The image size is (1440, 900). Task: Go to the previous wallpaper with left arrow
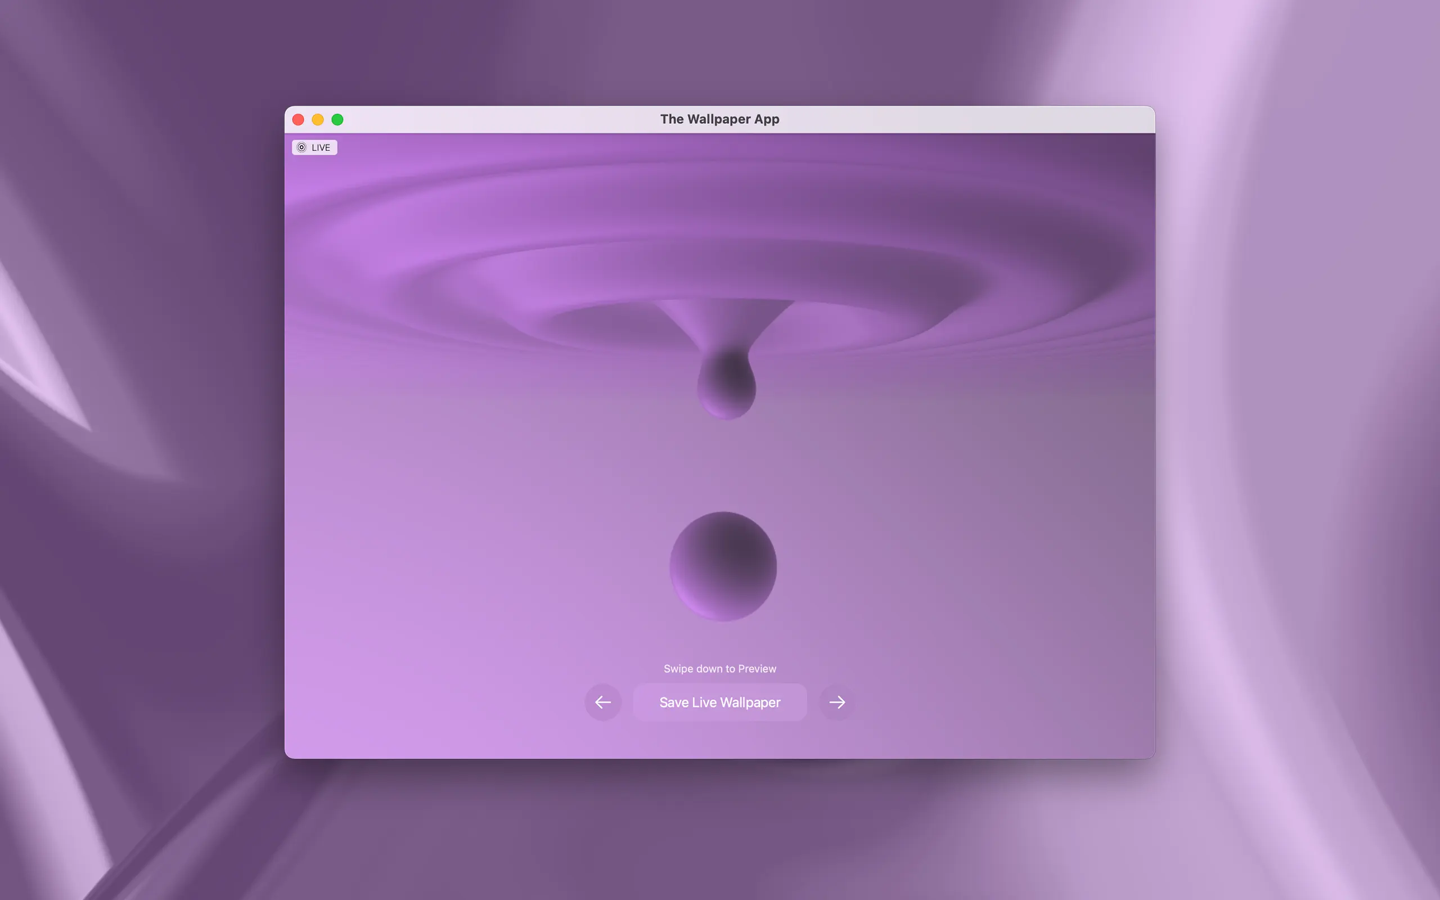[603, 703]
